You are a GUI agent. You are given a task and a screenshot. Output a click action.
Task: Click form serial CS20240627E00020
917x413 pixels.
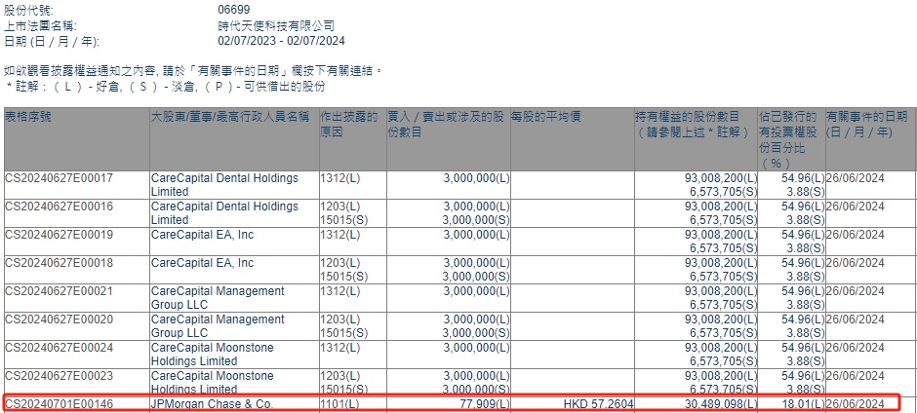pos(60,319)
